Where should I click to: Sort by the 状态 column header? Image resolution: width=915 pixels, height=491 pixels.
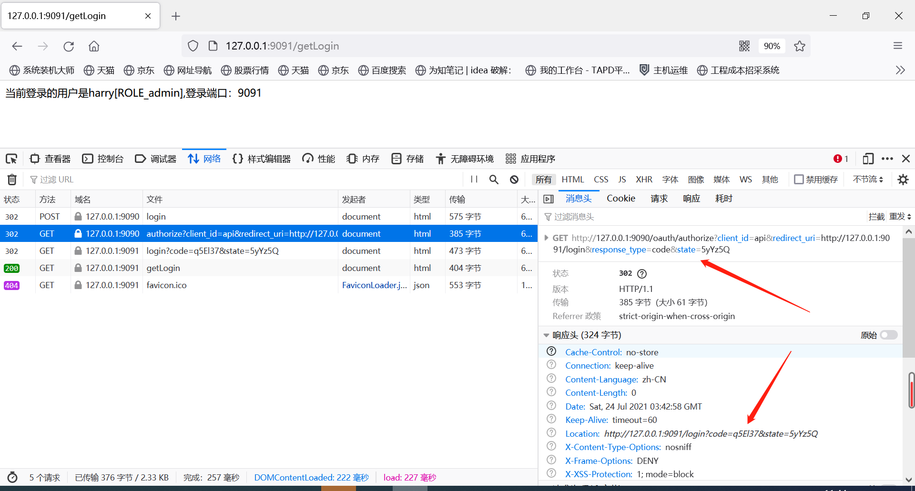click(18, 200)
